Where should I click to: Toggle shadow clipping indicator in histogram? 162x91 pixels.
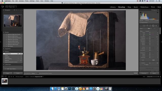[x=140, y=12]
